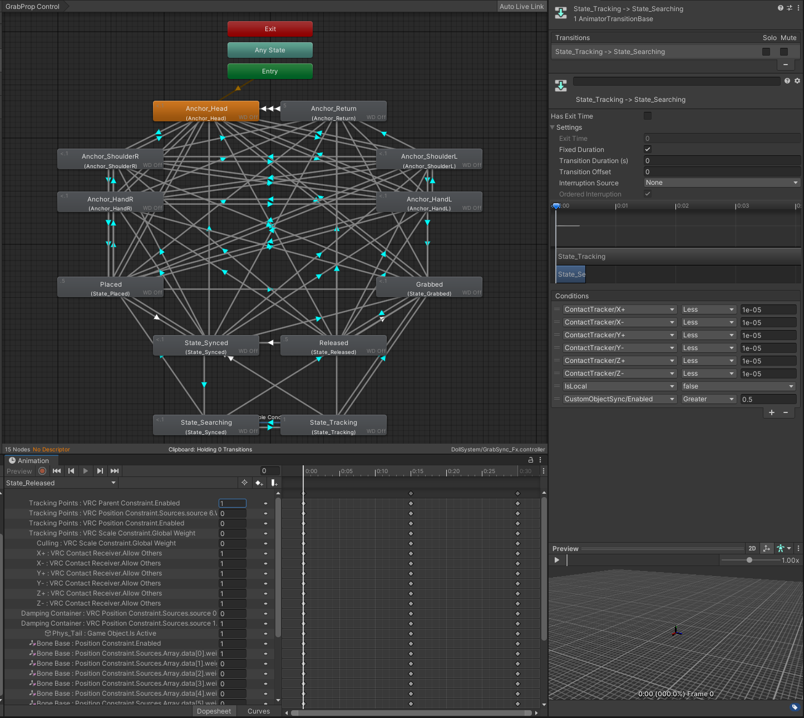The width and height of the screenshot is (804, 718).
Task: Enable the Has Exit Time checkbox
Action: coord(648,116)
